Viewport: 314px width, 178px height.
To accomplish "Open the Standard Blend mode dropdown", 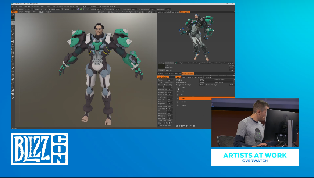I will [x=220, y=80].
